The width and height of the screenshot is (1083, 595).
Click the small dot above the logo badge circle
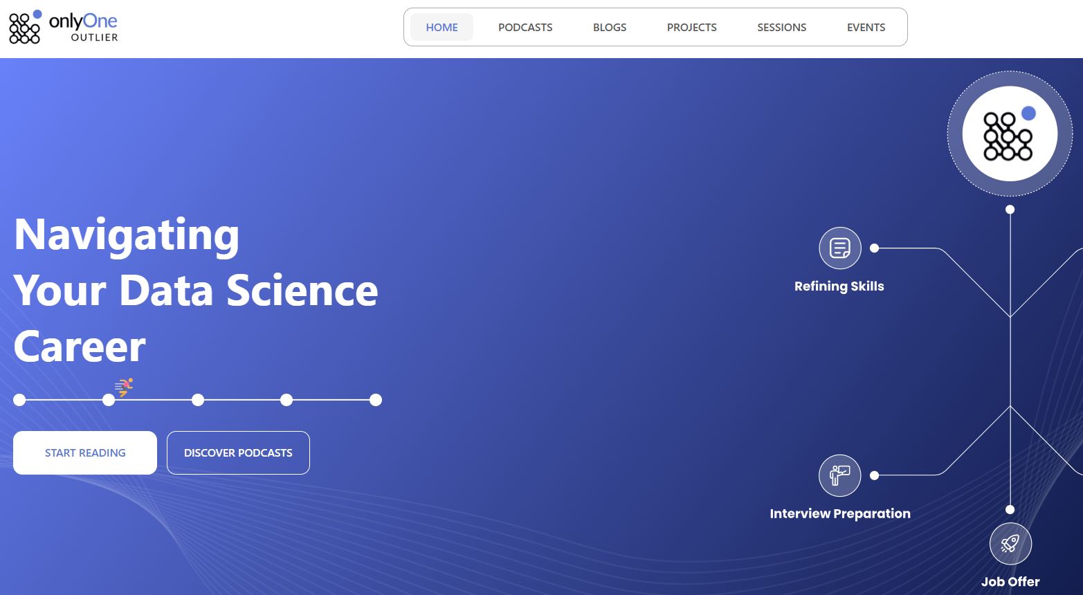[x=1010, y=209]
